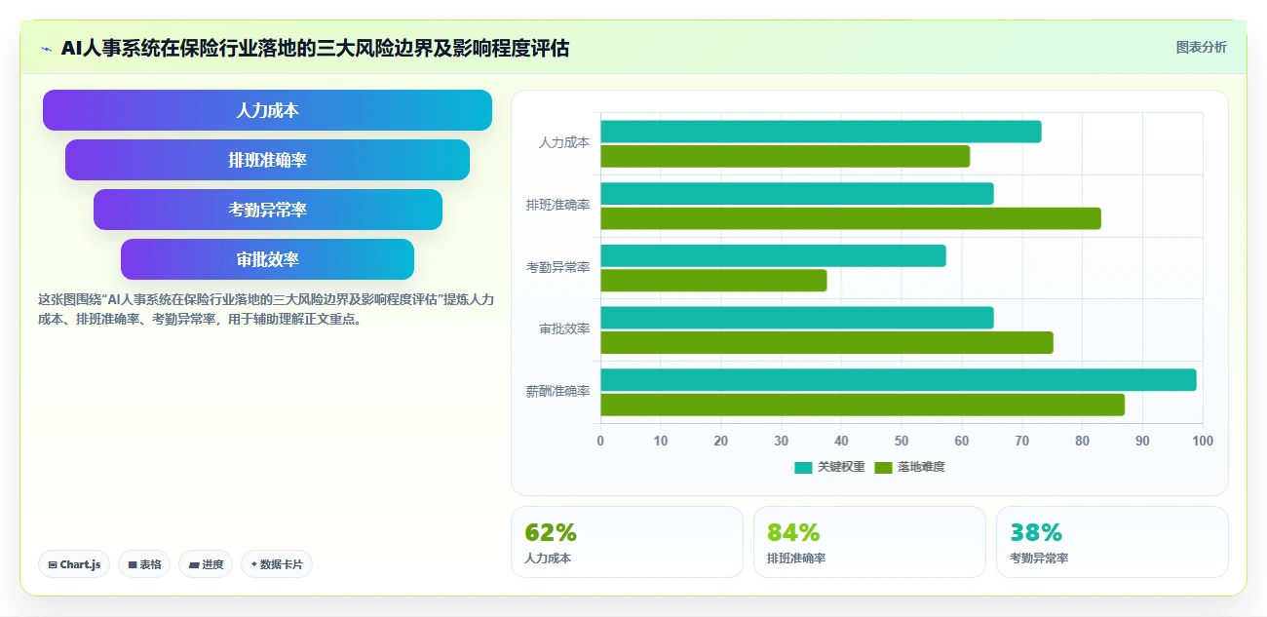Image resolution: width=1267 pixels, height=617 pixels.
Task: Click the icon in the Chart.js tag
Action: coord(53,564)
